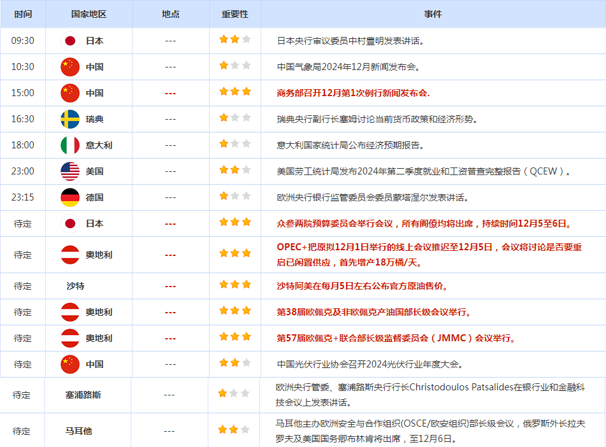The image size is (606, 447).
Task: Click the China flag in the 光伏行业 row
Action: click(x=70, y=364)
